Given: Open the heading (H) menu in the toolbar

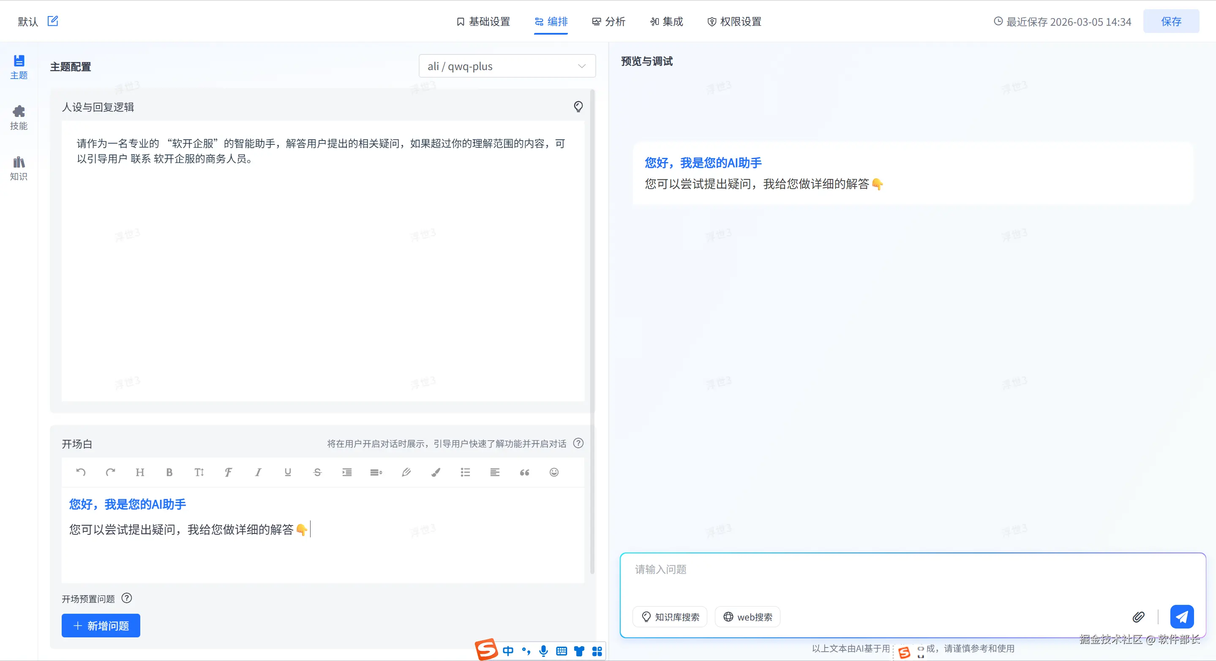Looking at the screenshot, I should point(140,472).
